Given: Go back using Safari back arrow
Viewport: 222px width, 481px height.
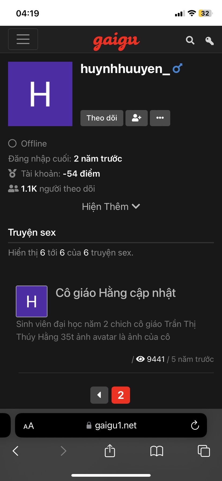Looking at the screenshot, I should pos(16,451).
